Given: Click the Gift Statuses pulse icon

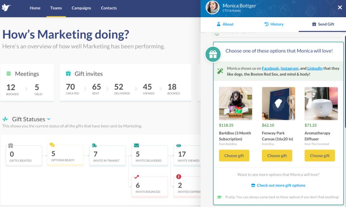Looking at the screenshot, I should coord(5,119).
